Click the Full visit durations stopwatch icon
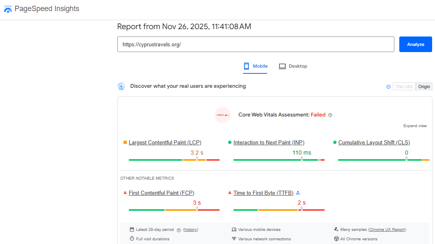The height and width of the screenshot is (244, 435). (132, 239)
